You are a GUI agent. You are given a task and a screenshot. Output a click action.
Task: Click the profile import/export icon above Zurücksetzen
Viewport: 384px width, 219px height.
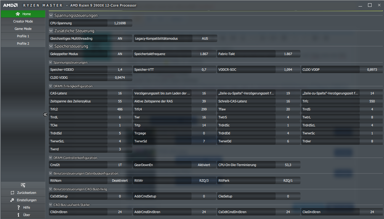point(23,185)
